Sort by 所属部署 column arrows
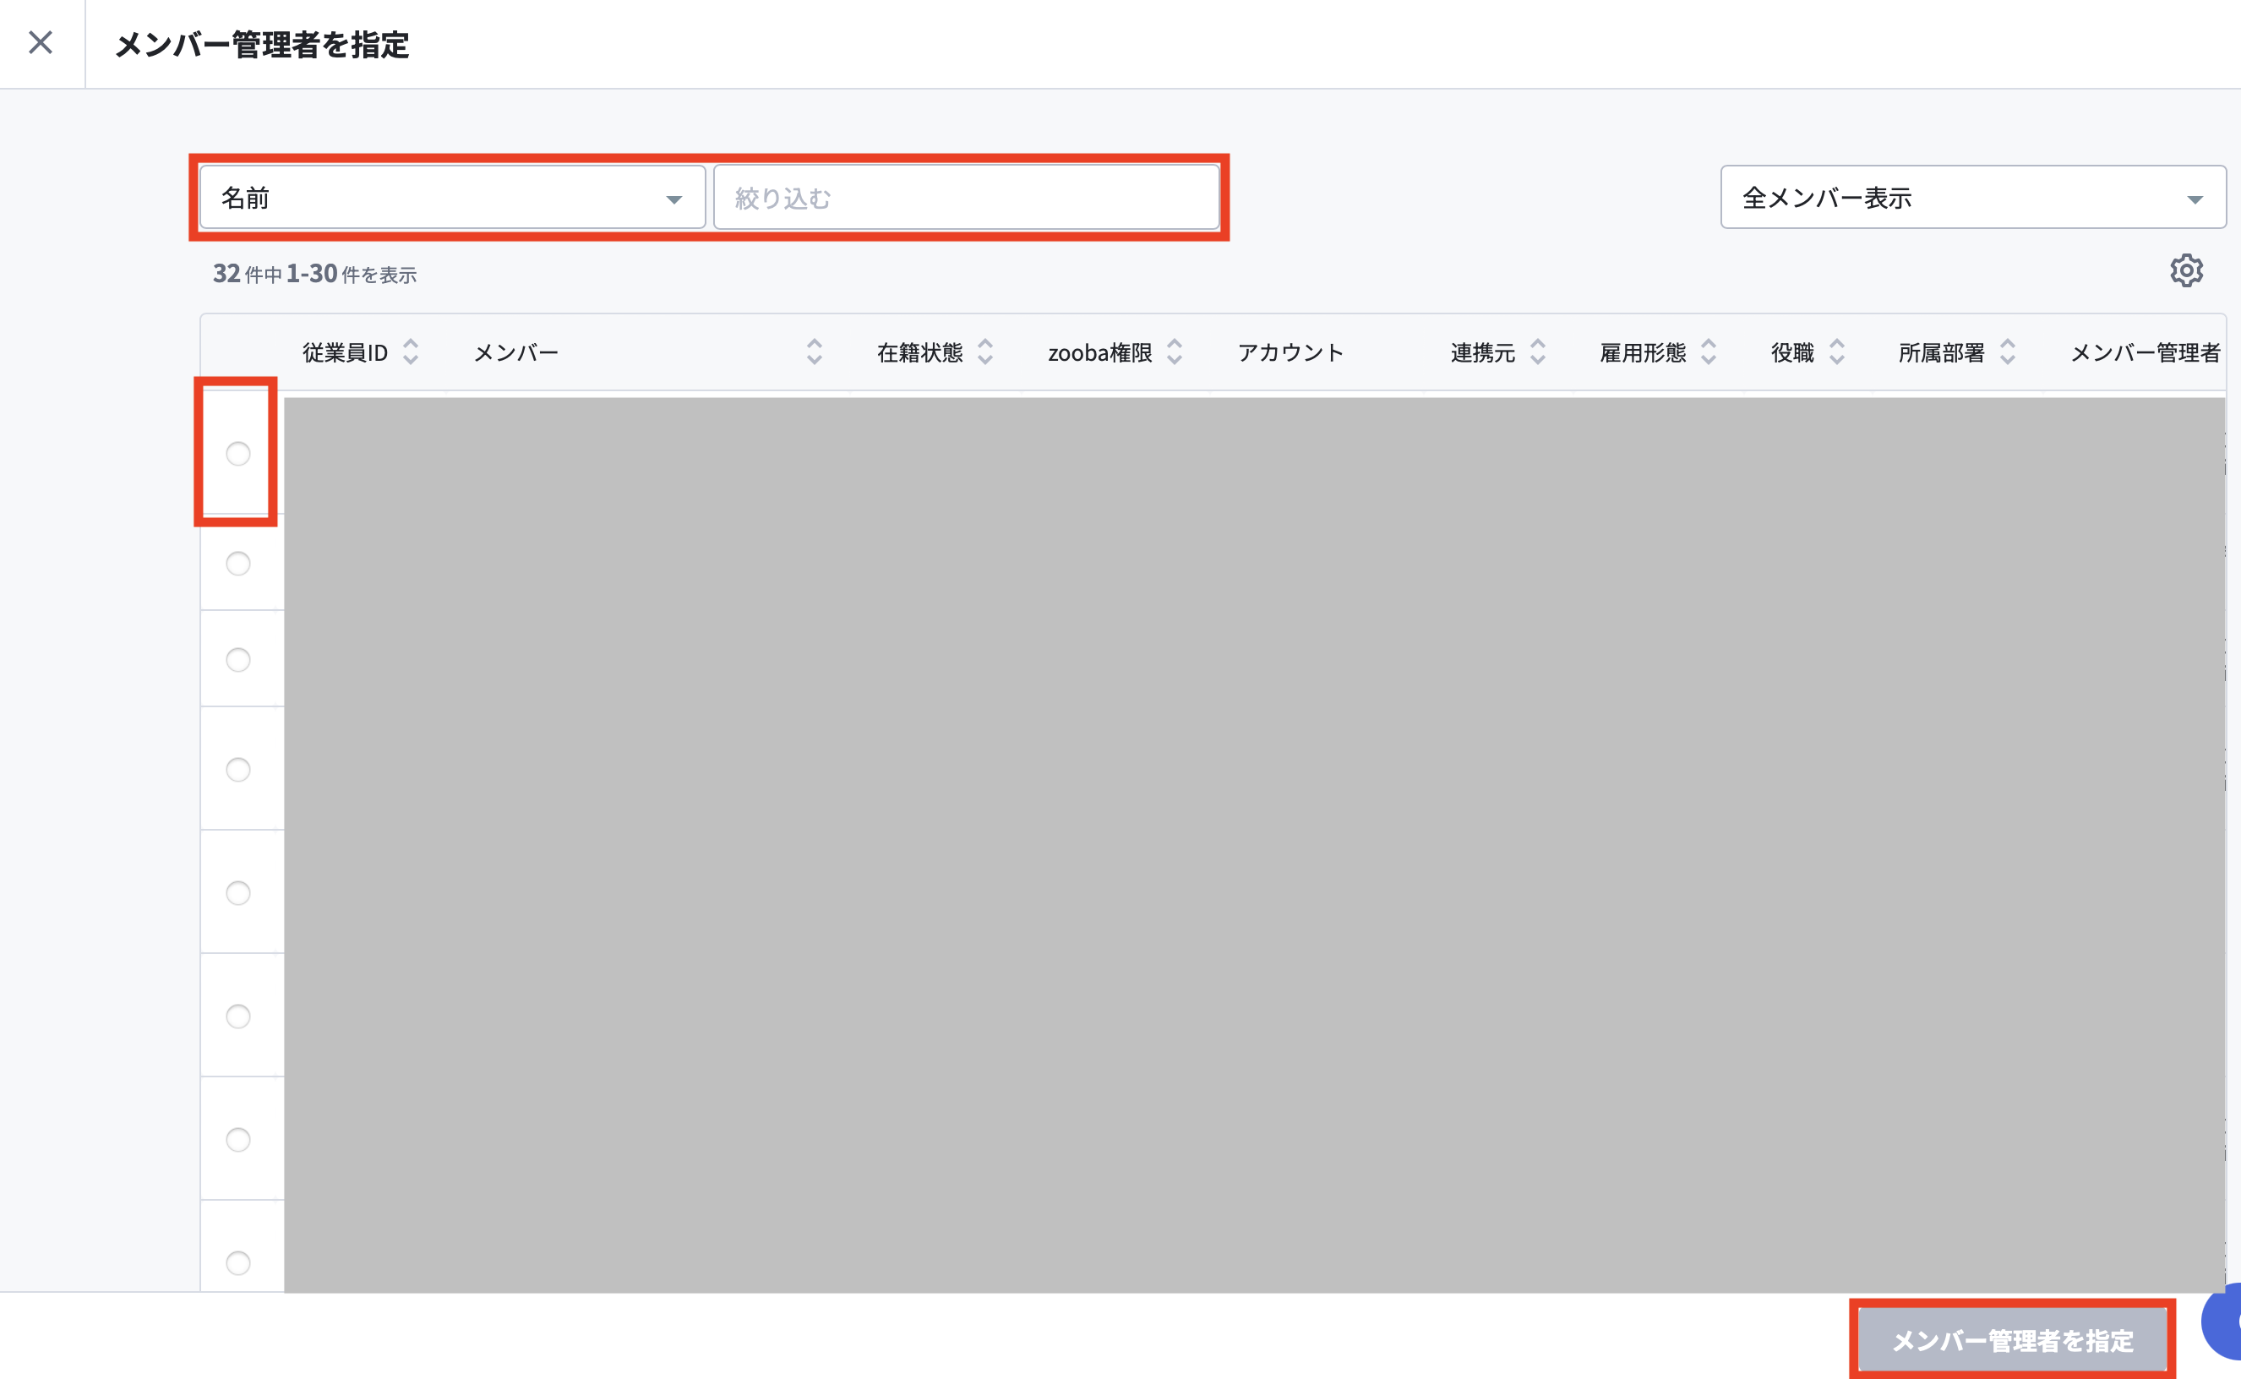Image resolution: width=2241 pixels, height=1379 pixels. click(x=2008, y=352)
